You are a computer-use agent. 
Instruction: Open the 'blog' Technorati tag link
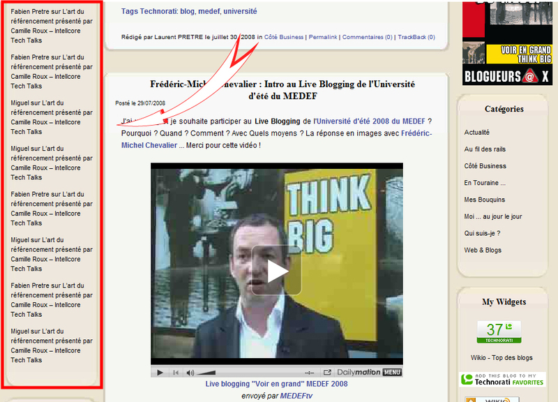pyautogui.click(x=187, y=11)
